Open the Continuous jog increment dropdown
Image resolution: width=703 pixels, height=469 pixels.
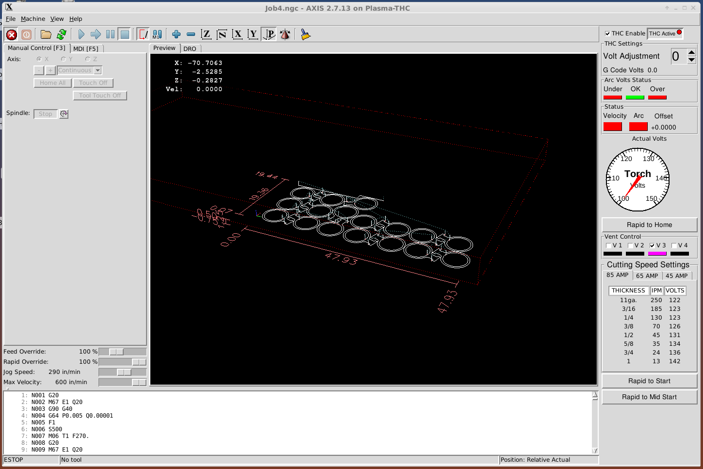[98, 70]
